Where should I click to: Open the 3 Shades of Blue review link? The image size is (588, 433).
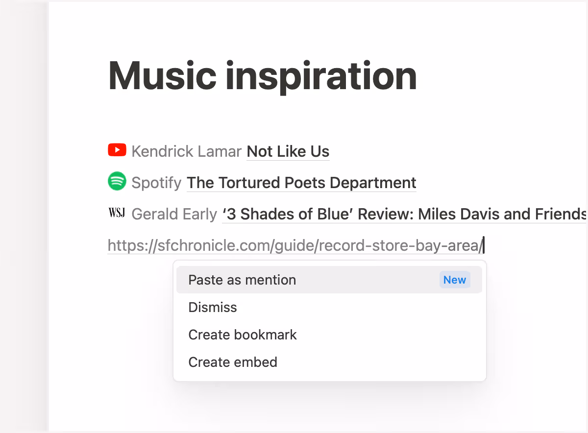pos(402,214)
